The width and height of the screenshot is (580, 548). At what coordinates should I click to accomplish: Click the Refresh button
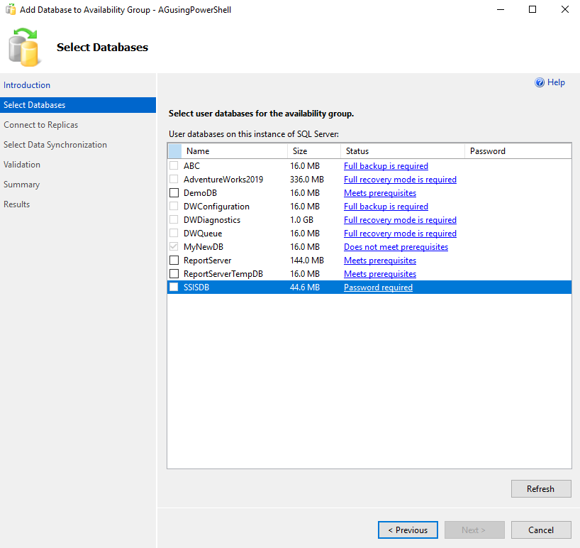pyautogui.click(x=540, y=488)
